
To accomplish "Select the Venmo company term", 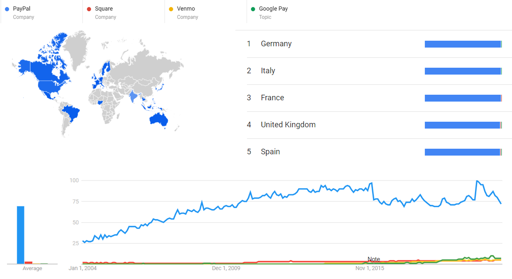I will (186, 9).
